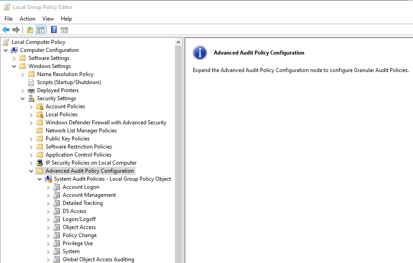Select the Name Resolution Policy item
The width and height of the screenshot is (413, 263).
pyautogui.click(x=65, y=74)
